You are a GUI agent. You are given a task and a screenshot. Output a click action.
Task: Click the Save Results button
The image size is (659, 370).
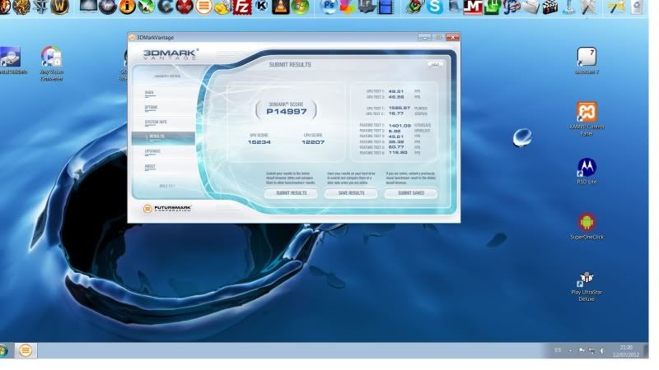(351, 193)
